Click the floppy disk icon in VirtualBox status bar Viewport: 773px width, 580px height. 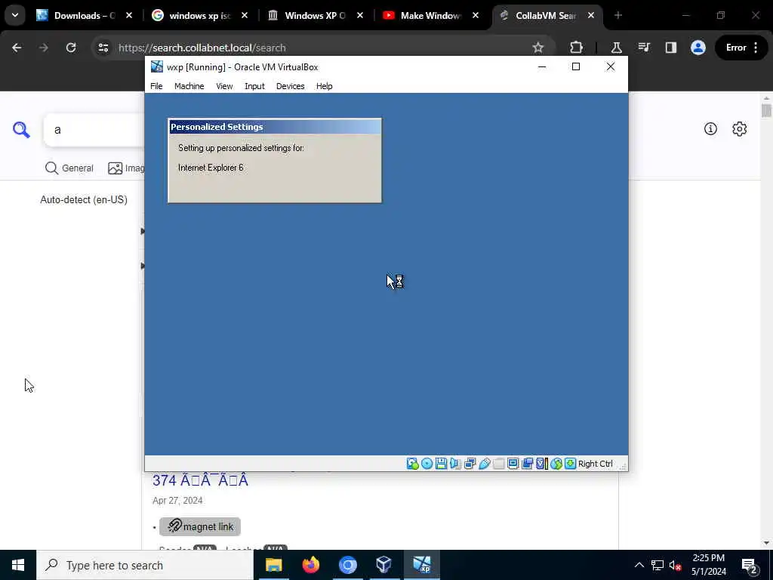(441, 464)
